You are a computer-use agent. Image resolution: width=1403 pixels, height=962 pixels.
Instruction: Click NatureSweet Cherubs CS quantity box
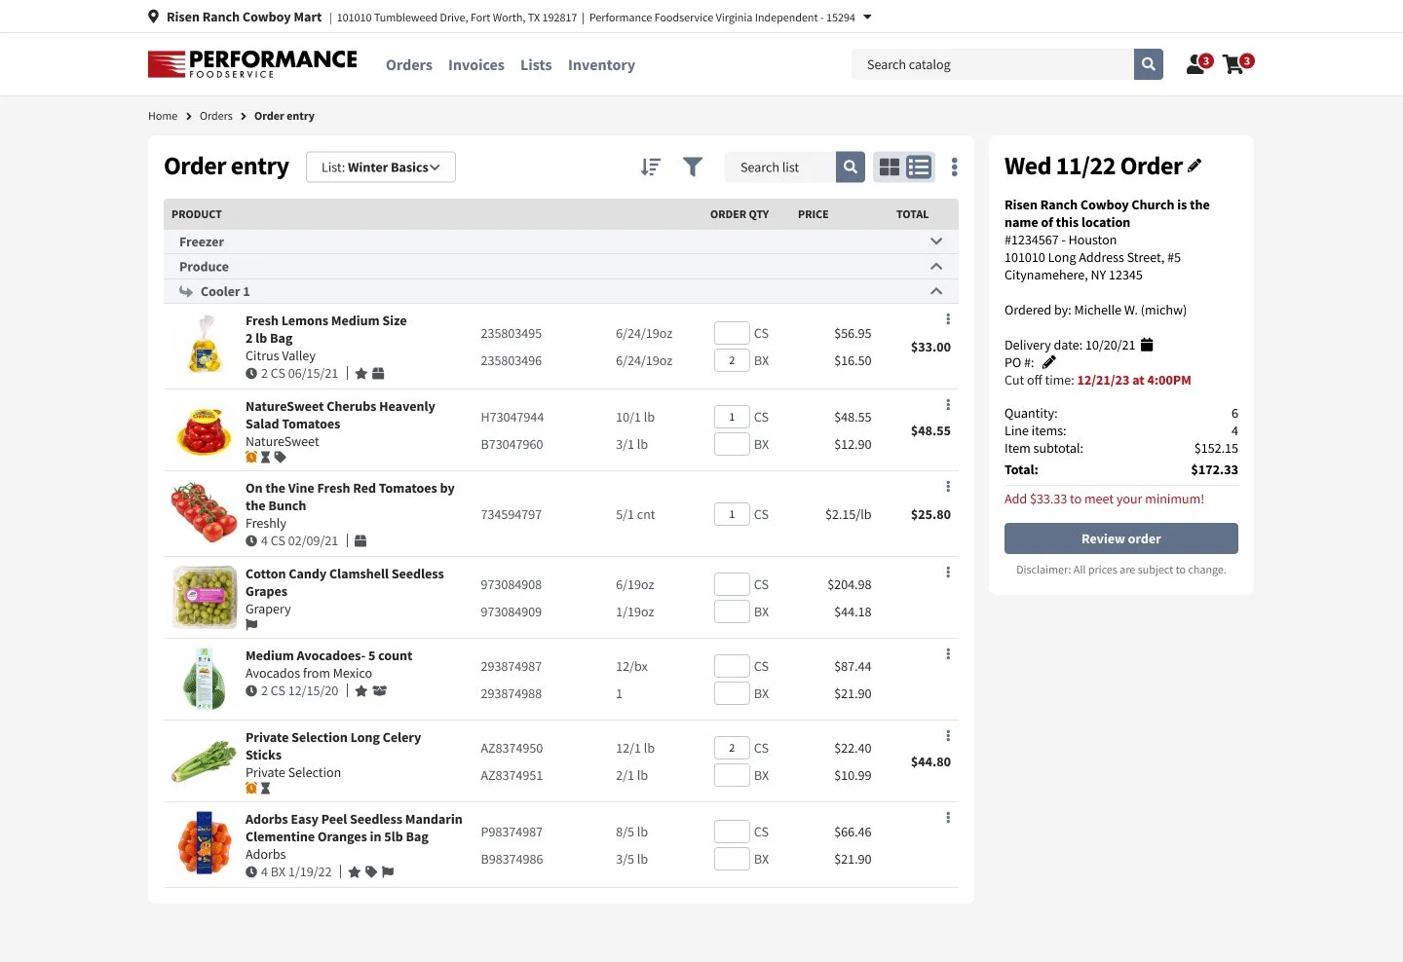(x=732, y=417)
